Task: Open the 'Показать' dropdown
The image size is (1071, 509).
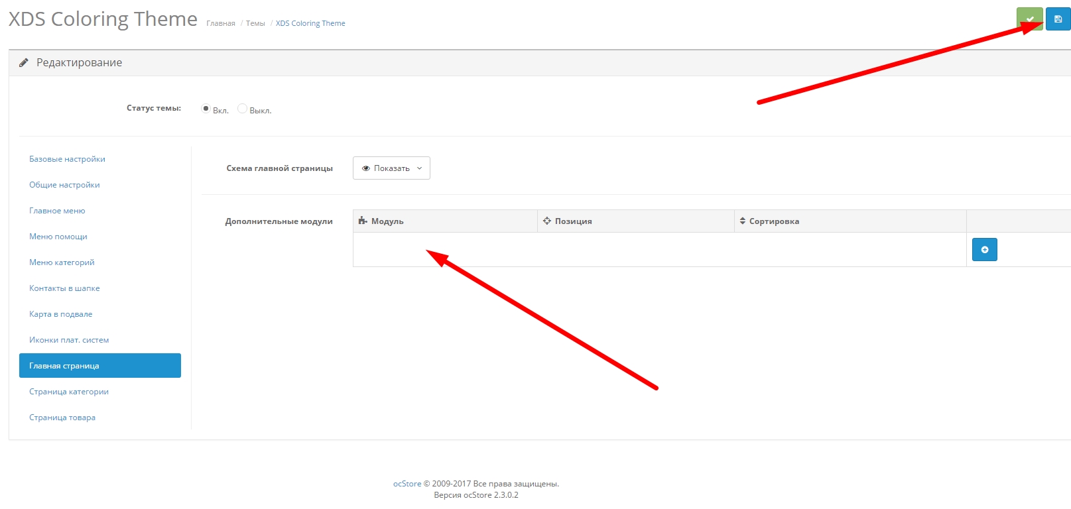Action: tap(391, 168)
